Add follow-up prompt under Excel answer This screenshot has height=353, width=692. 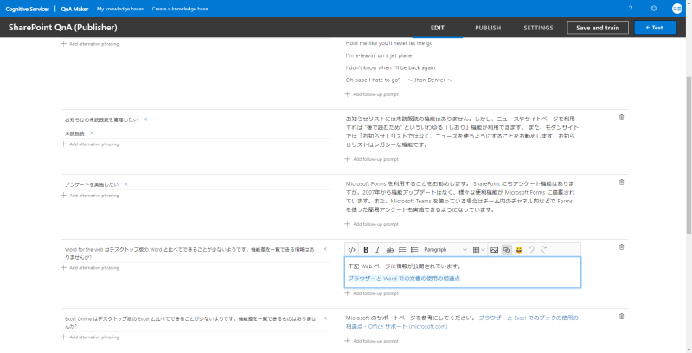(372, 341)
